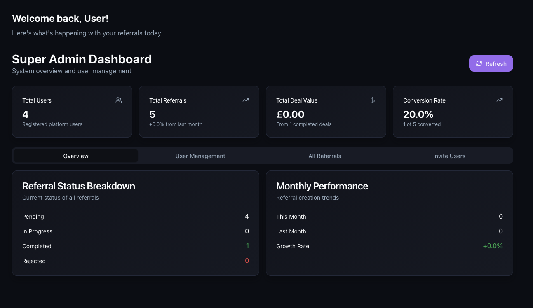Click the green Growth Rate percentage
Screen dimensions: 533x308
(x=493, y=246)
